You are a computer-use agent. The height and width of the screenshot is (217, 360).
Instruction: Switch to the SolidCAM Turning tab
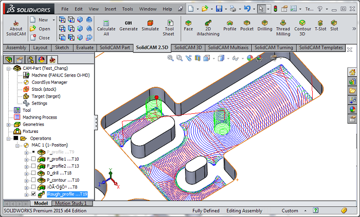point(274,48)
